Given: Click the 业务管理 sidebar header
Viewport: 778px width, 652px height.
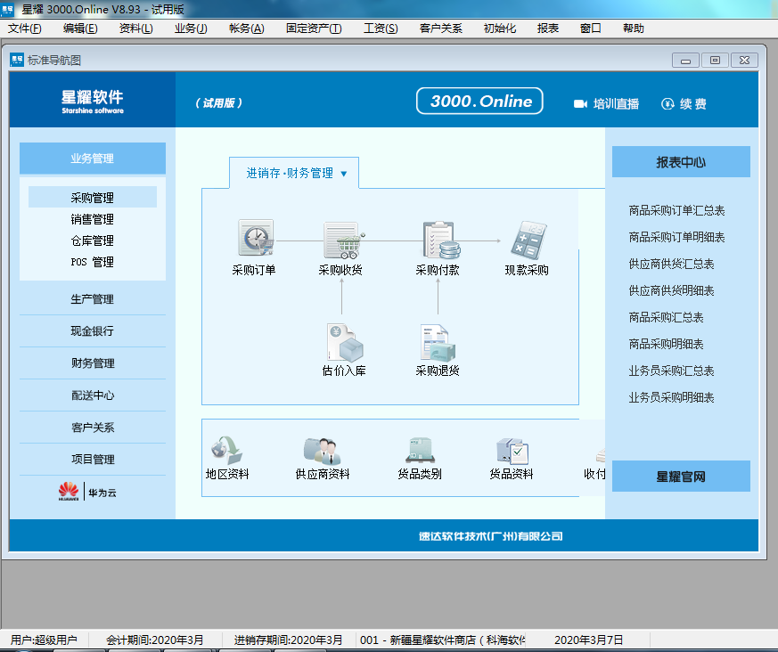Looking at the screenshot, I should point(93,159).
